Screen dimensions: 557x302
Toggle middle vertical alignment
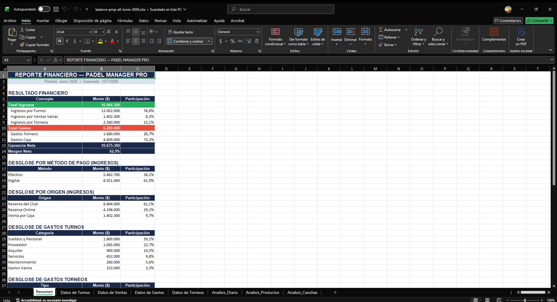coord(136,32)
